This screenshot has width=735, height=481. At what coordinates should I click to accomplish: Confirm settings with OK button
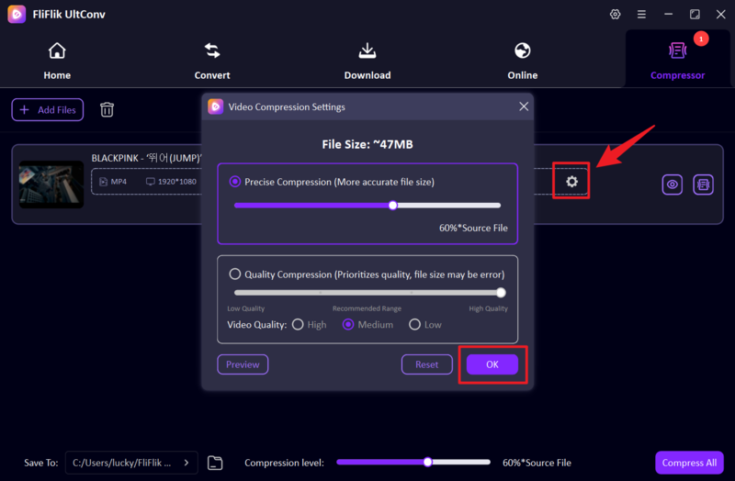(x=492, y=364)
